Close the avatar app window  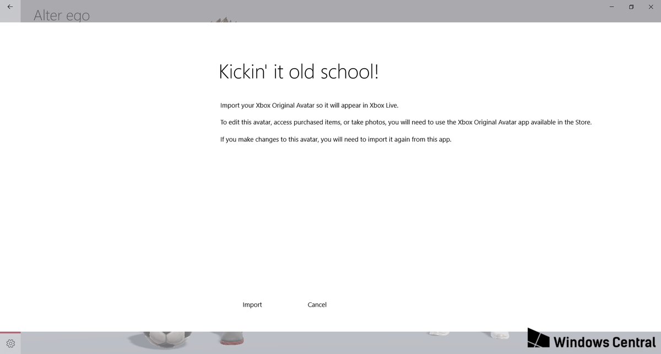click(651, 7)
